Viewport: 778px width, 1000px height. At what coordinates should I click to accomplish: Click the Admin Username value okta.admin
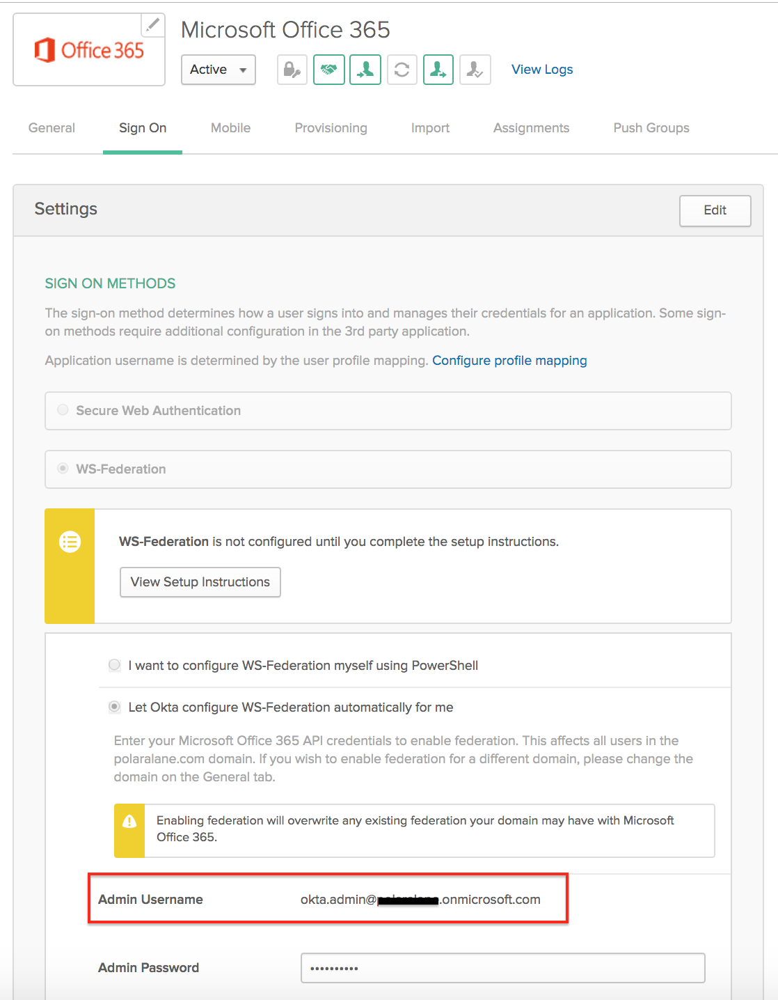(x=420, y=900)
